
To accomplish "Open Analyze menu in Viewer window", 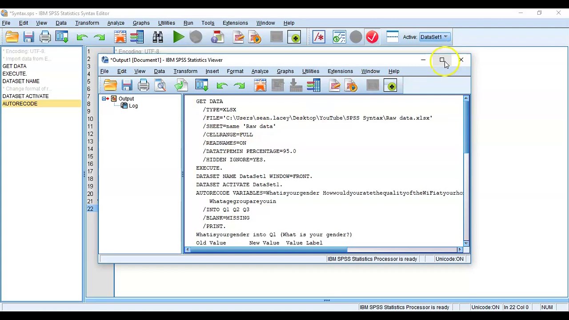I will 260,71.
